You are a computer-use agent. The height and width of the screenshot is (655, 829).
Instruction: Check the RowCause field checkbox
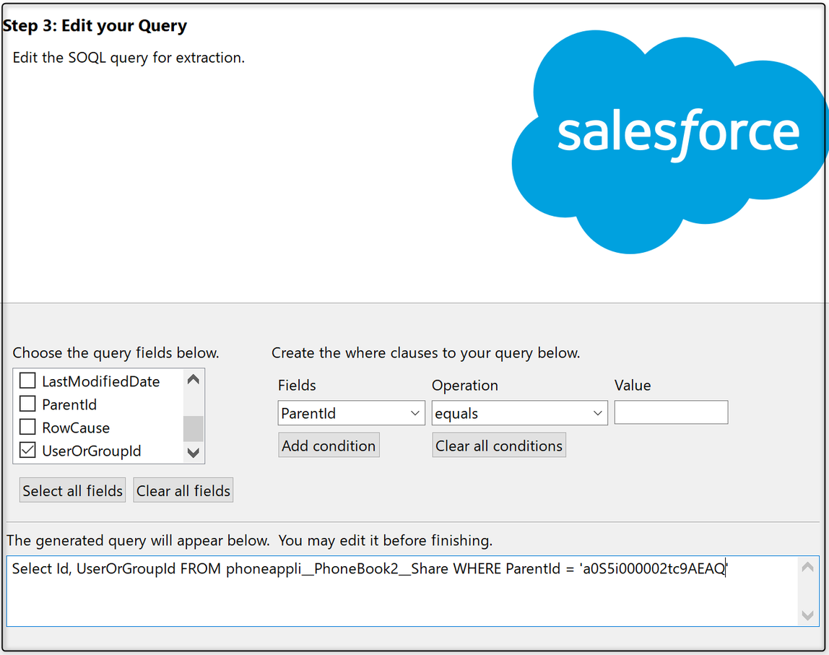[x=27, y=427]
